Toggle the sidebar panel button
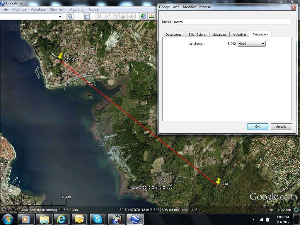The height and width of the screenshot is (225, 300). (x=87, y=16)
